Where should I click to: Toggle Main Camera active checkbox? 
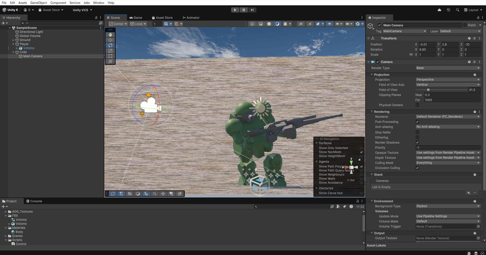click(x=379, y=25)
